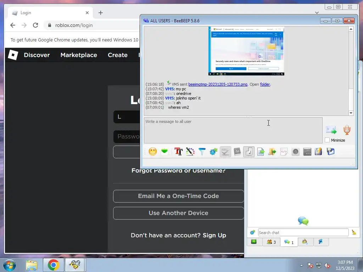This screenshot has width=363, height=272.
Task: Click the blue funnel message filter icon
Action: pyautogui.click(x=202, y=152)
